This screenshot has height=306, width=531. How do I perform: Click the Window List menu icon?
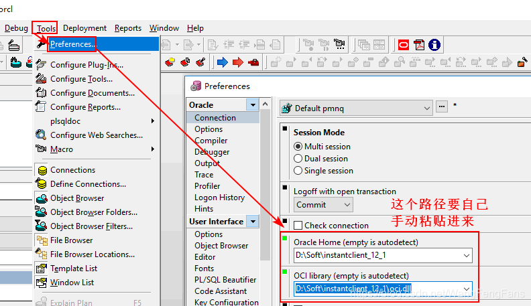[42, 283]
